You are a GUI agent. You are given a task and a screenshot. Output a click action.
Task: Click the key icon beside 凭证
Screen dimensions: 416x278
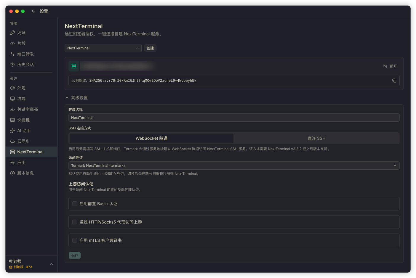click(x=12, y=33)
